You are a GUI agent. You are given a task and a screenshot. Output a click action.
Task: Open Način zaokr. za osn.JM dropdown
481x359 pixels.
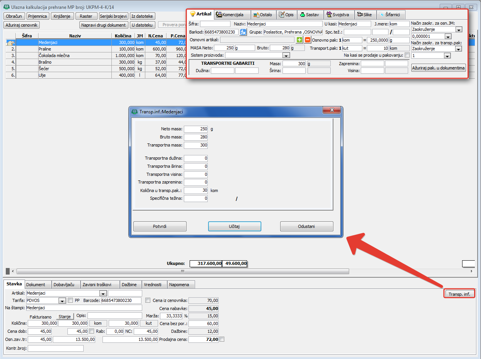(459, 29)
